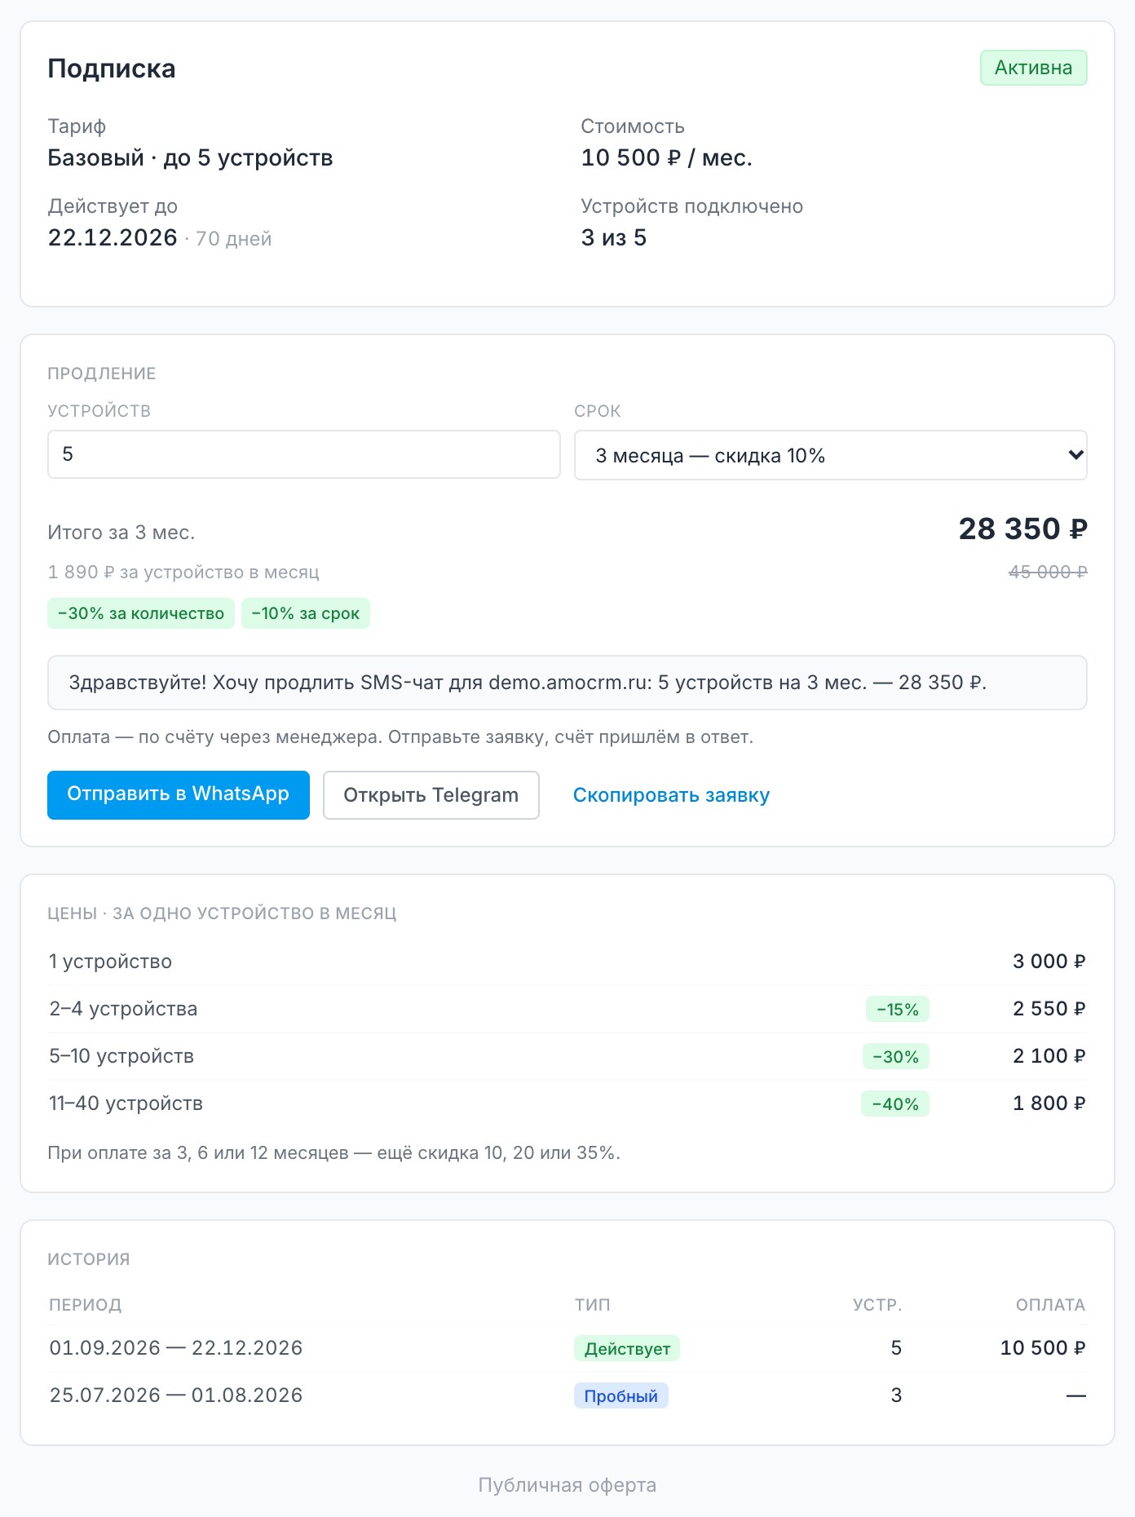
Task: Click the Скопировать заявку link
Action: click(x=671, y=795)
